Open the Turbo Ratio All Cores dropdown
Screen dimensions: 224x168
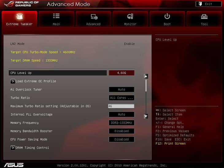point(122,98)
